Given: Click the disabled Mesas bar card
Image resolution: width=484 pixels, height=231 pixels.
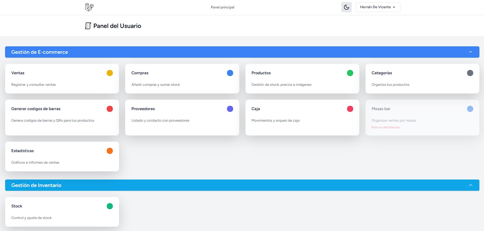Looking at the screenshot, I should tap(422, 118).
